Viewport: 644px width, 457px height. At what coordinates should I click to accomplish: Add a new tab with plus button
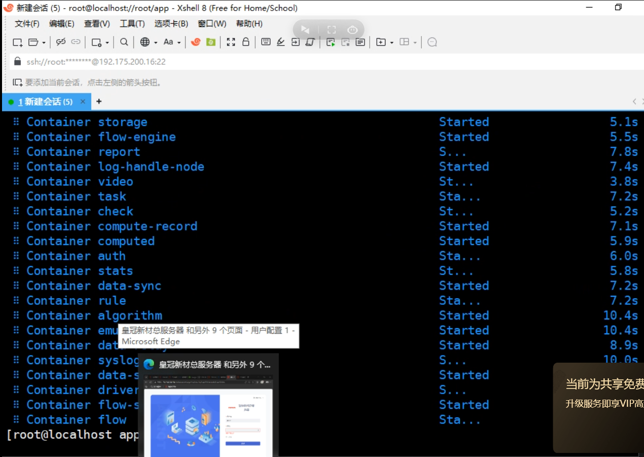[99, 101]
